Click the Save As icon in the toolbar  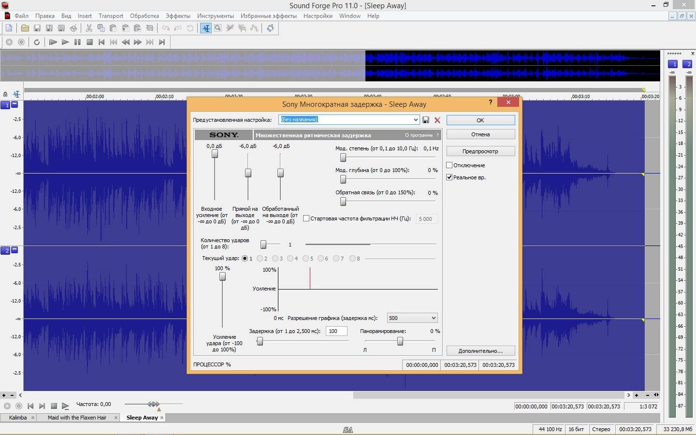[x=49, y=28]
